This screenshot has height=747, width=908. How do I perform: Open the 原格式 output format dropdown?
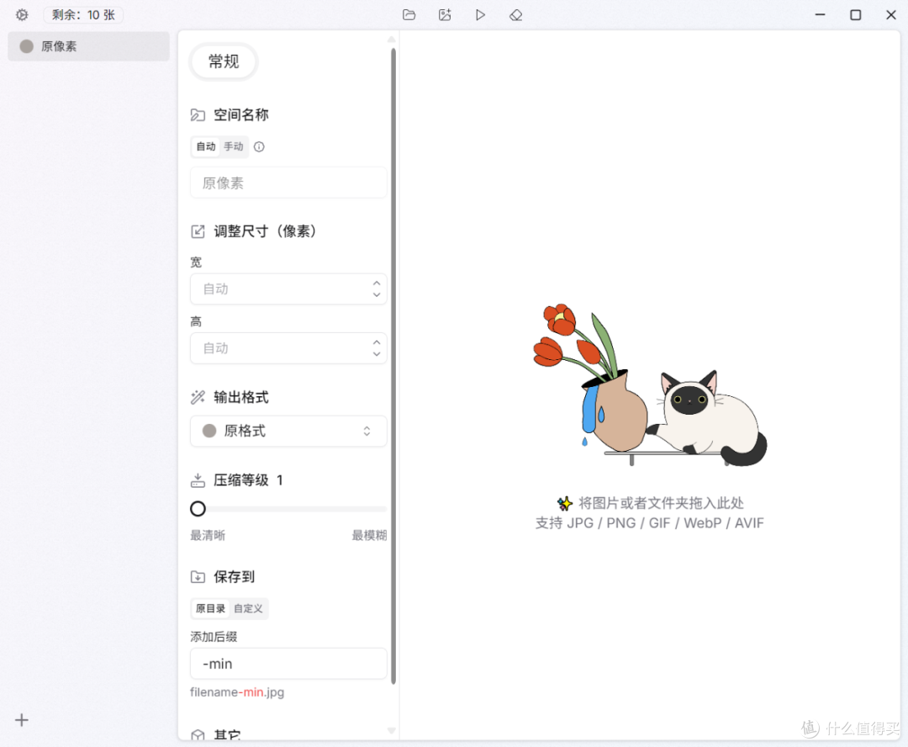(x=288, y=431)
